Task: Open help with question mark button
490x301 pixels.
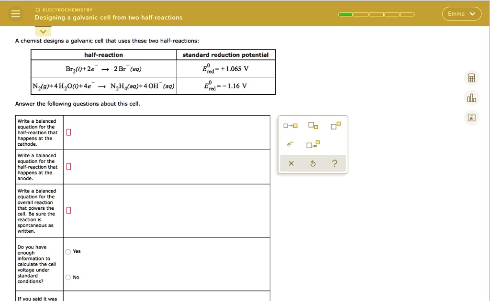Action: (x=335, y=164)
